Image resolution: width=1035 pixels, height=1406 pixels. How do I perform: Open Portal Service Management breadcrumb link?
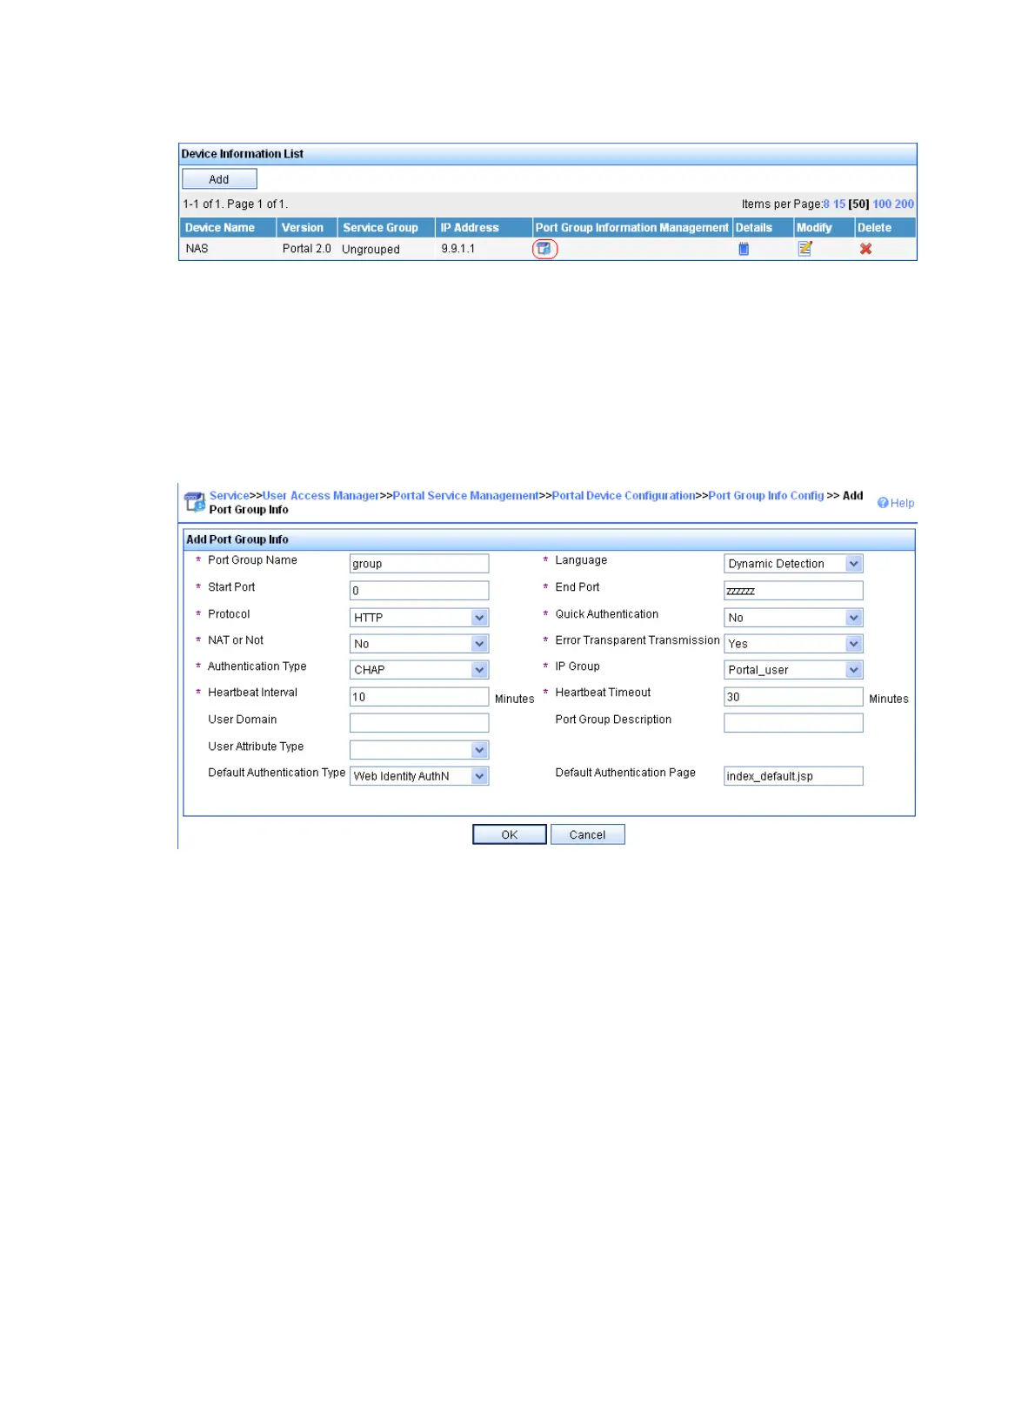pos(465,496)
